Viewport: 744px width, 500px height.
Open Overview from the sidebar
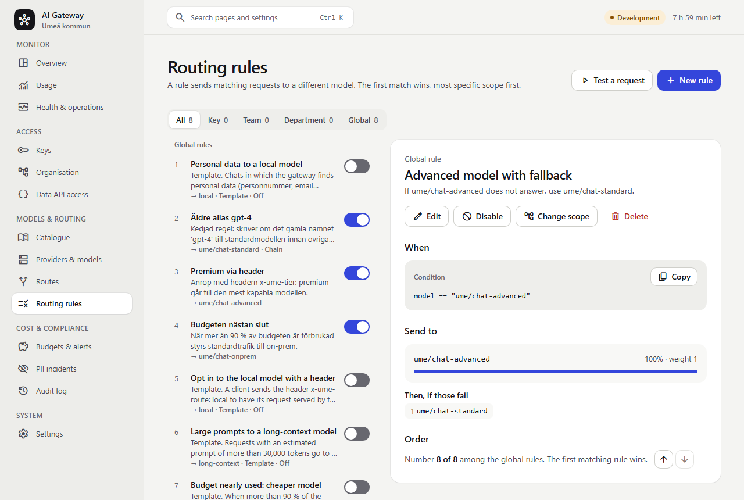click(71, 63)
